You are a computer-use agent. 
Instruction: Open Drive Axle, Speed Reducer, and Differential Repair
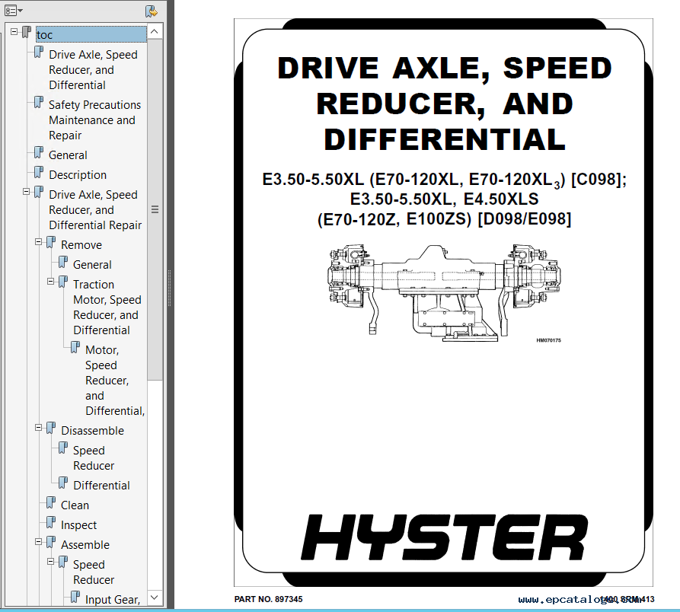(95, 210)
